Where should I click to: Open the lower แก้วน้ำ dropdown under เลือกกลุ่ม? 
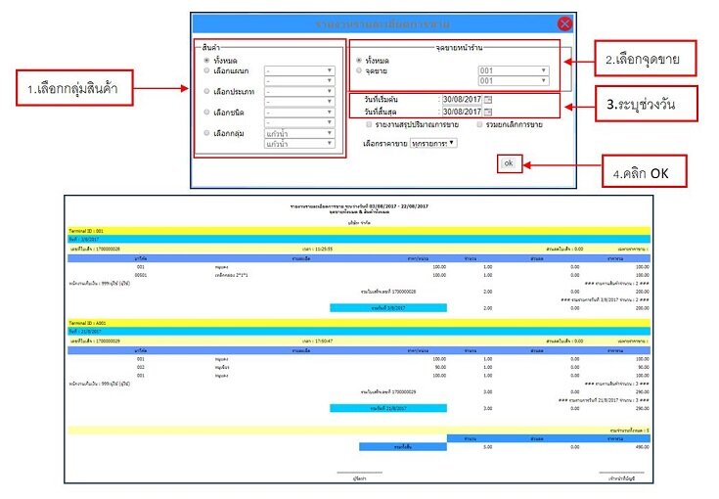click(299, 144)
